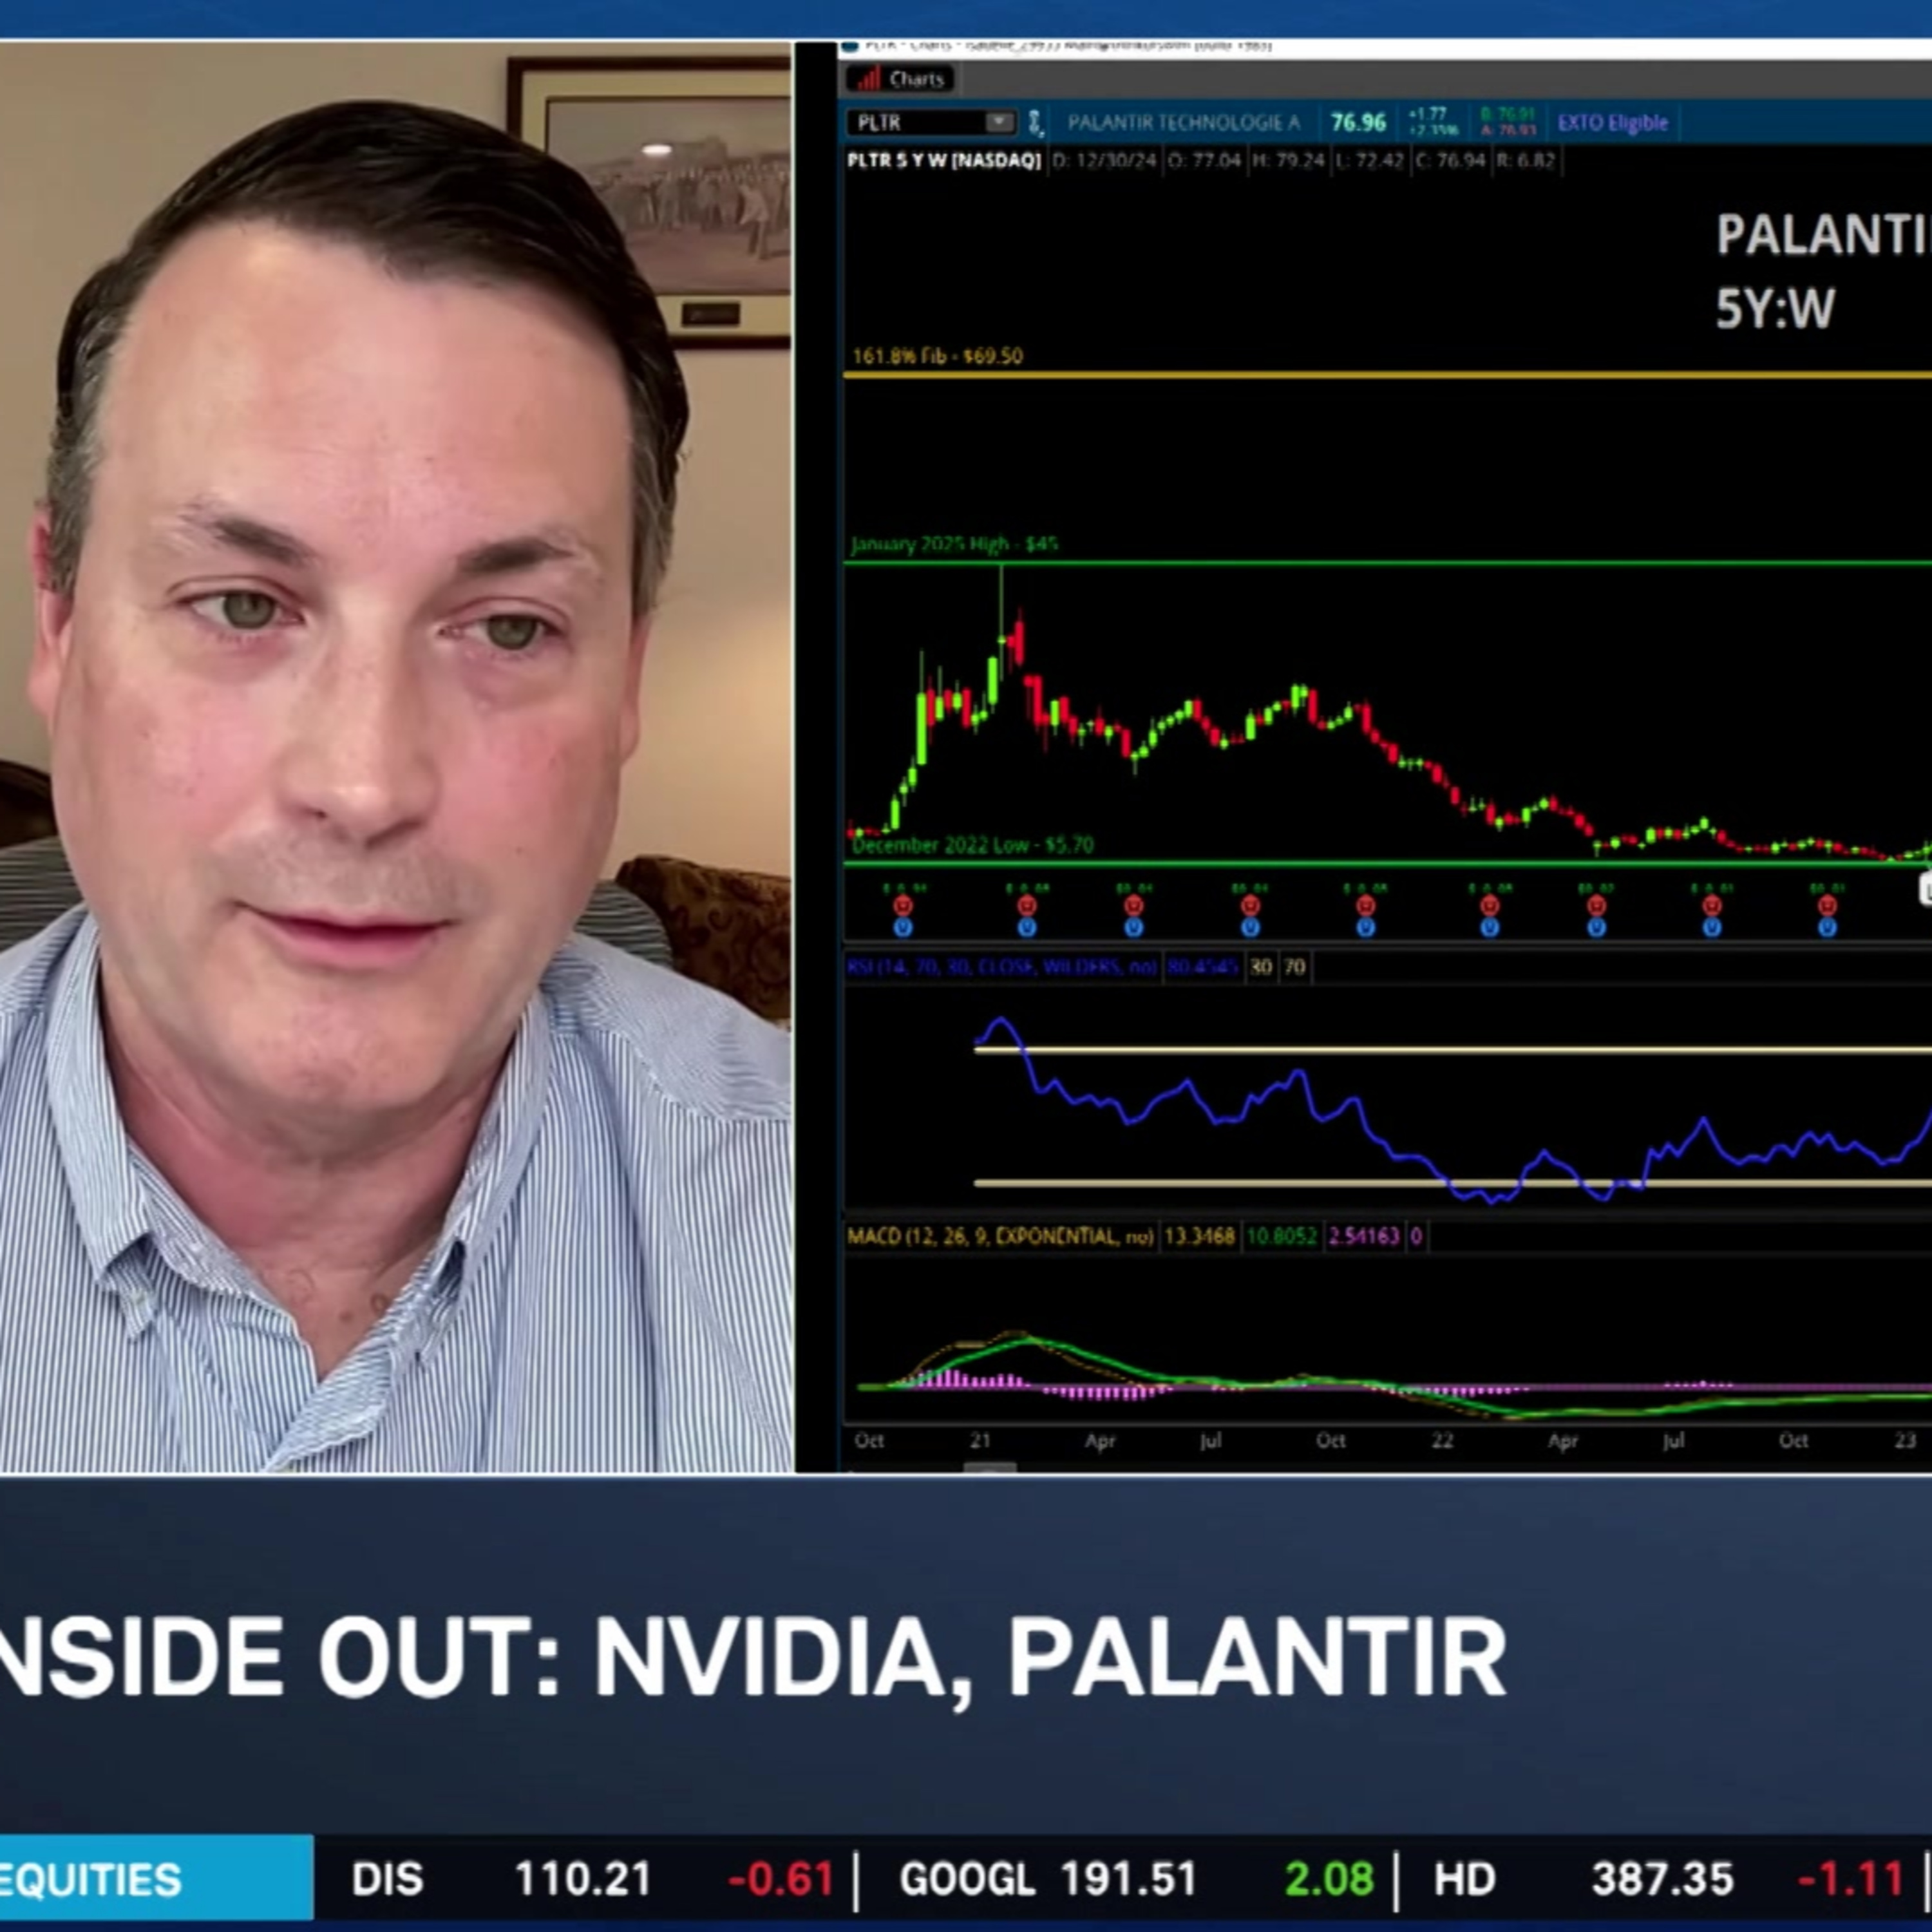Click the 5Y:W chart annotation text
This screenshot has height=1932, width=1932.
click(1775, 308)
